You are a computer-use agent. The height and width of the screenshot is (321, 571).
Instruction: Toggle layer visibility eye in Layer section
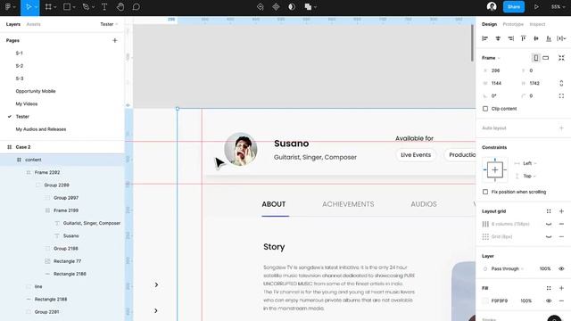[561, 269]
